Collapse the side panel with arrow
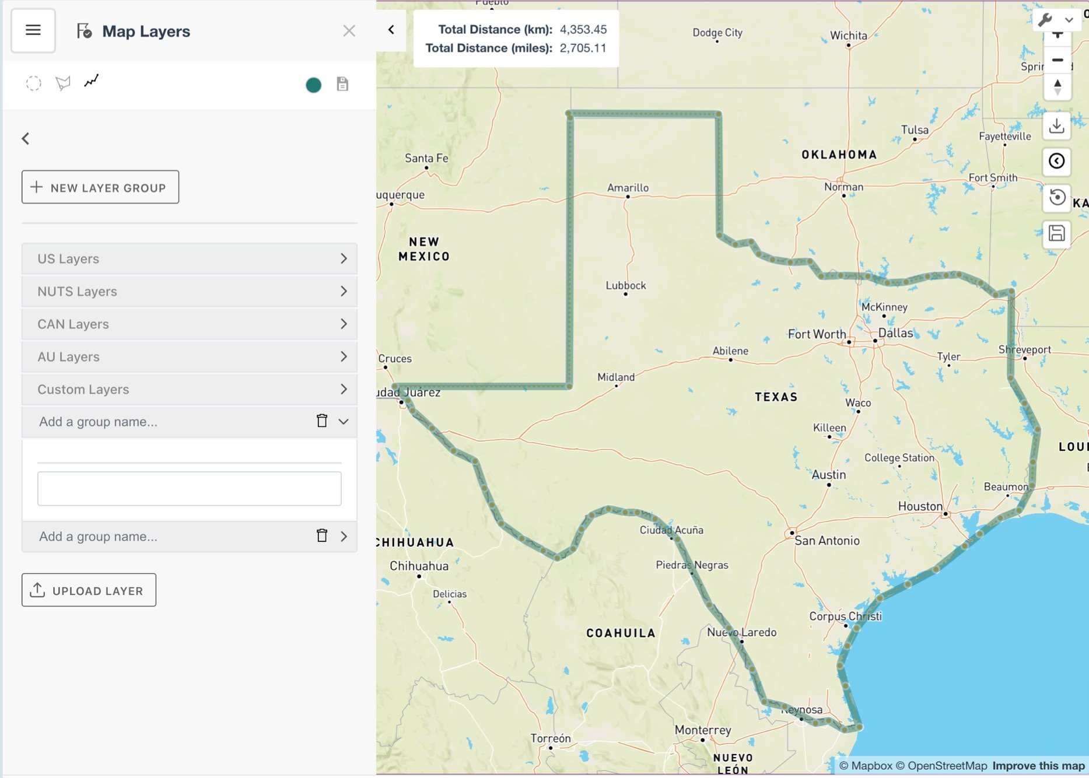Screen dimensions: 1089x778 click(x=391, y=30)
